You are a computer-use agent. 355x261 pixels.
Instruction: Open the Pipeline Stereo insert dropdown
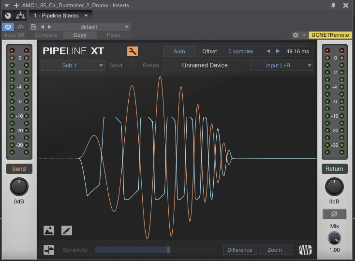[x=61, y=15]
